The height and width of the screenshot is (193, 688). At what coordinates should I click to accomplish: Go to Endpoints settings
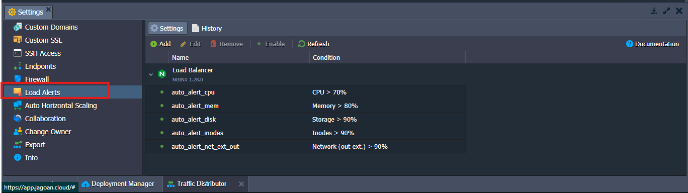pos(40,66)
